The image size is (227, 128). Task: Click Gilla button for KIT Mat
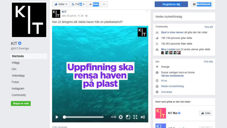point(206,113)
